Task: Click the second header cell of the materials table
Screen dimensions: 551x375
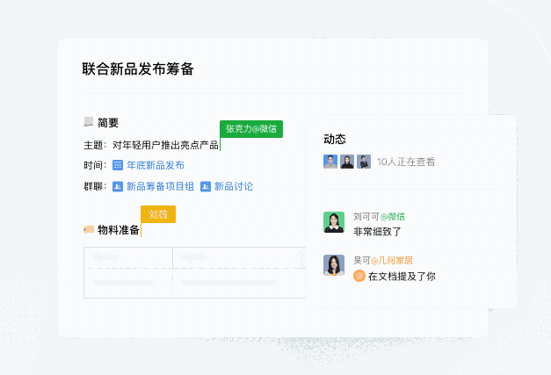Action: click(x=239, y=257)
